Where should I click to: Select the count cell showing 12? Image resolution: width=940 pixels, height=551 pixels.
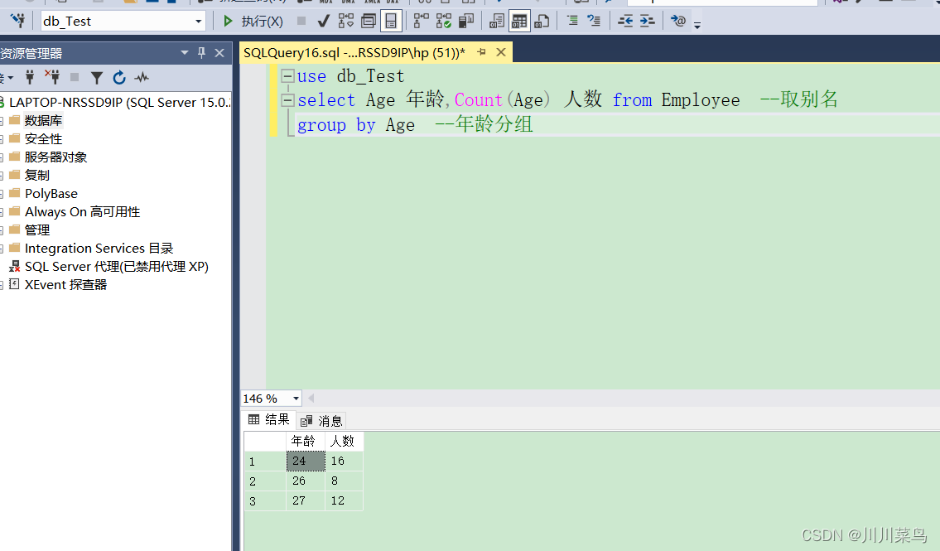coord(344,500)
